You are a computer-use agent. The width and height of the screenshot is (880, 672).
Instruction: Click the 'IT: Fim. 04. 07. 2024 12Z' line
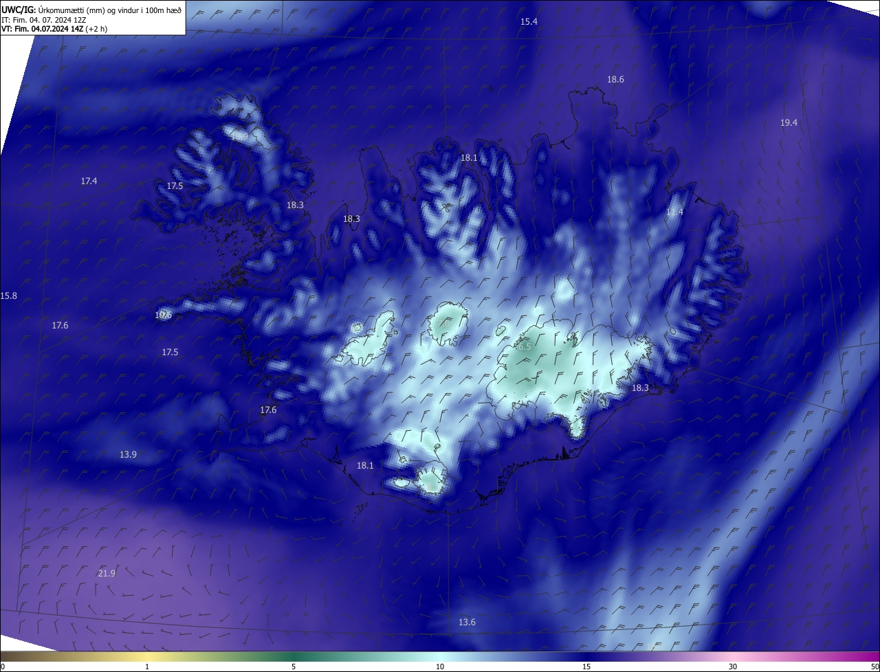[x=45, y=20]
